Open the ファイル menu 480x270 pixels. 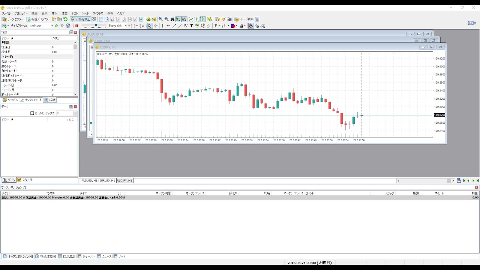tap(6, 13)
